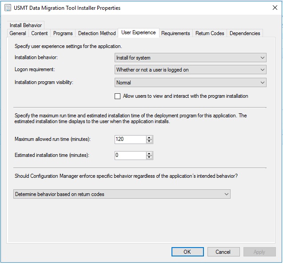Switch to the Return Codes tab
283x264 pixels.
point(210,33)
